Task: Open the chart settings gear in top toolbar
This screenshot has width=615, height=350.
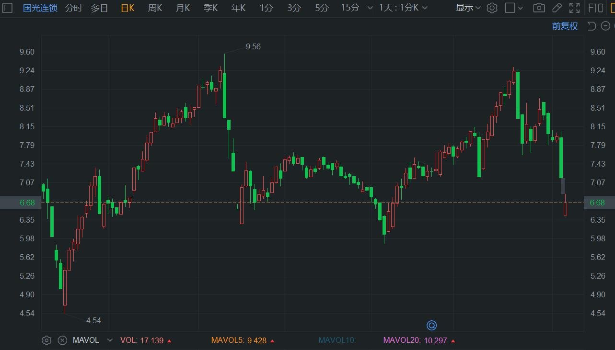Action: 492,8
